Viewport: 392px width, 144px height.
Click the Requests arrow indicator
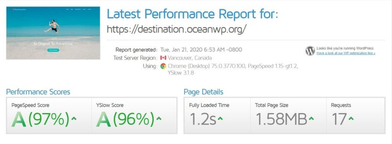coord(351,118)
